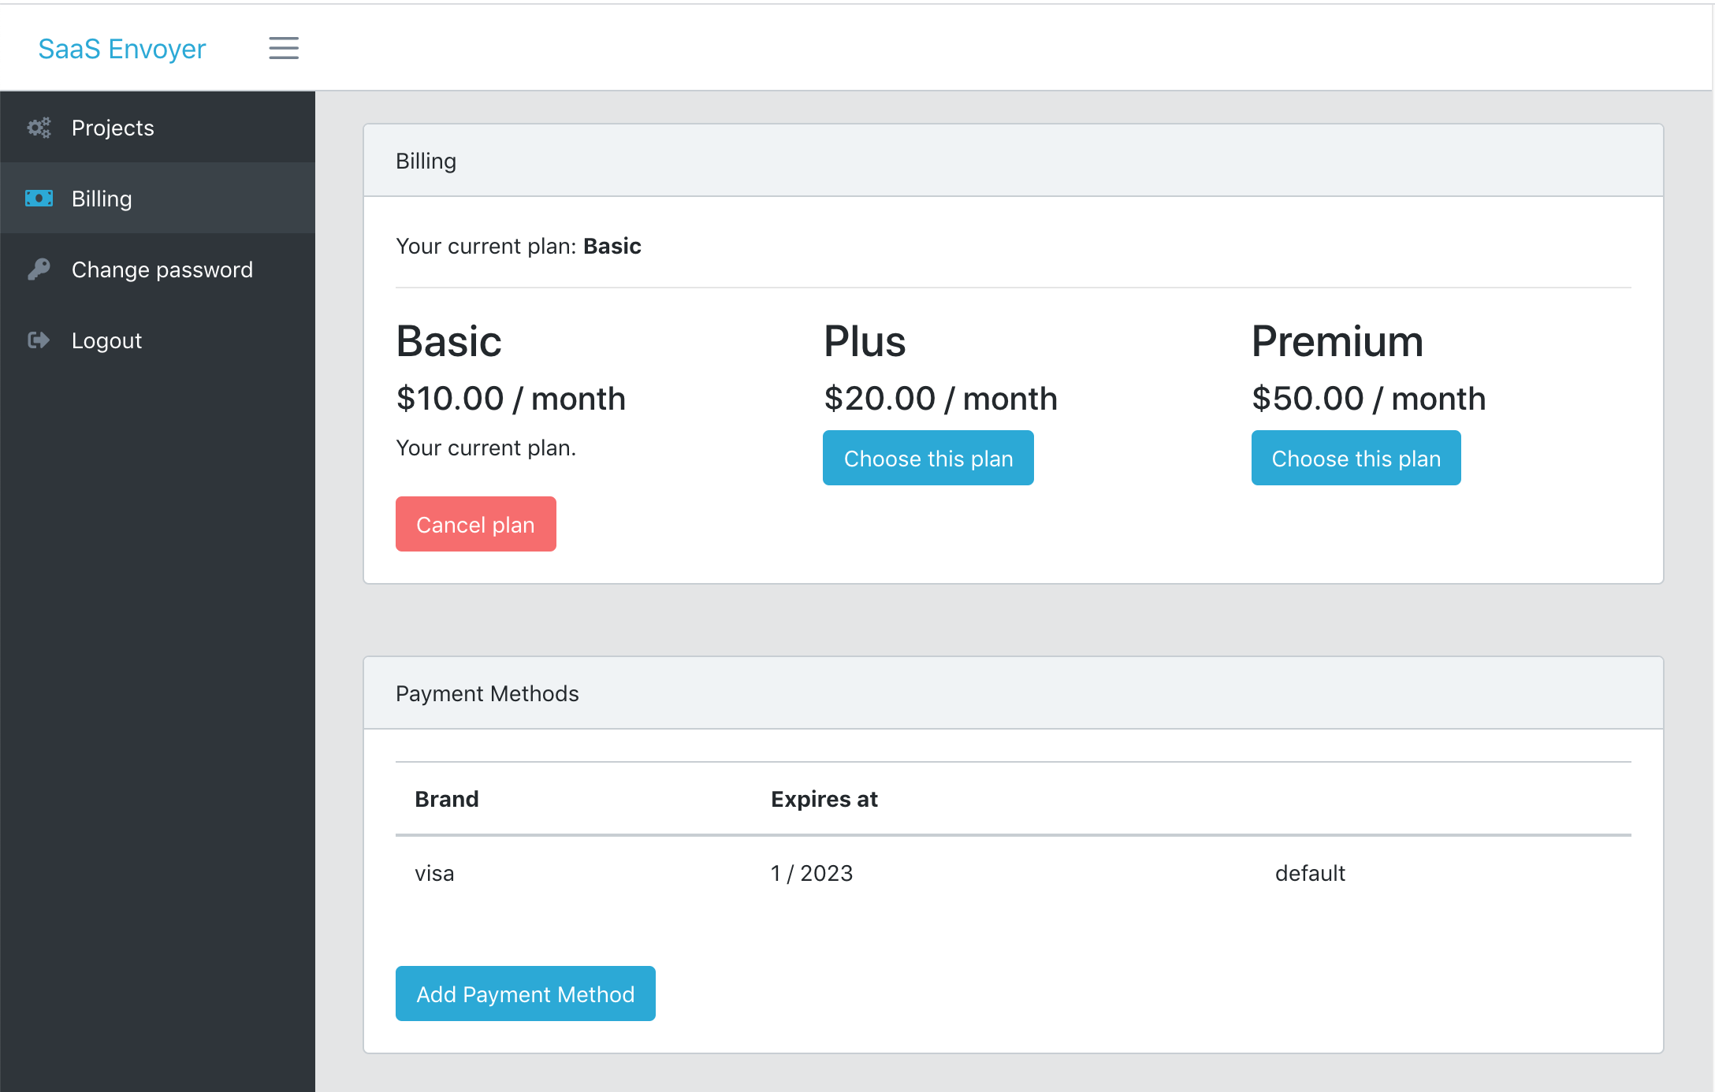Click Add Payment Method button
The image size is (1715, 1092).
pos(525,994)
